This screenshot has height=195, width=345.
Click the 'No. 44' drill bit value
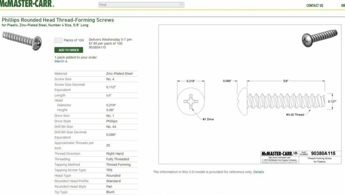coord(111,127)
